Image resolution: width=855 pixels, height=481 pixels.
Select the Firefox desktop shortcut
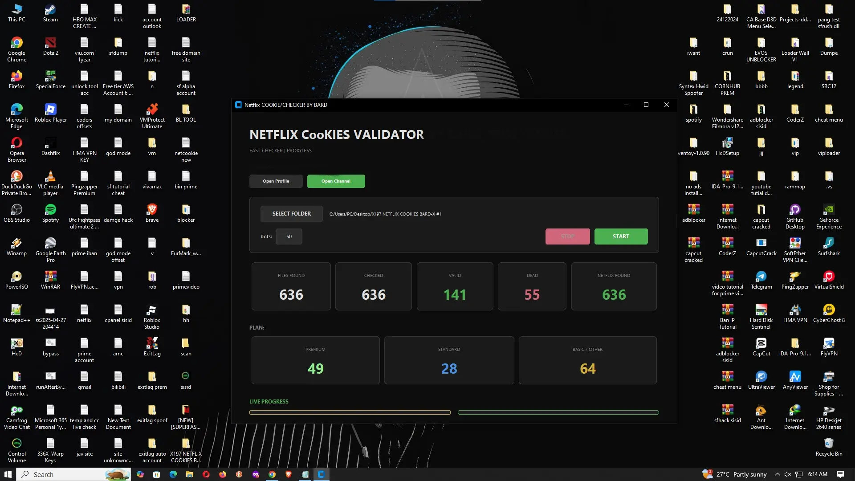[x=16, y=80]
